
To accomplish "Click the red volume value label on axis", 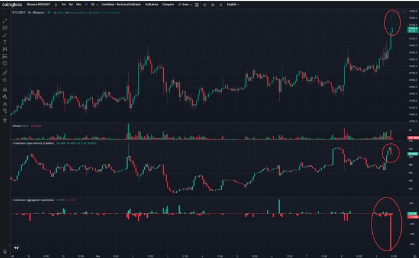I will point(413,138).
